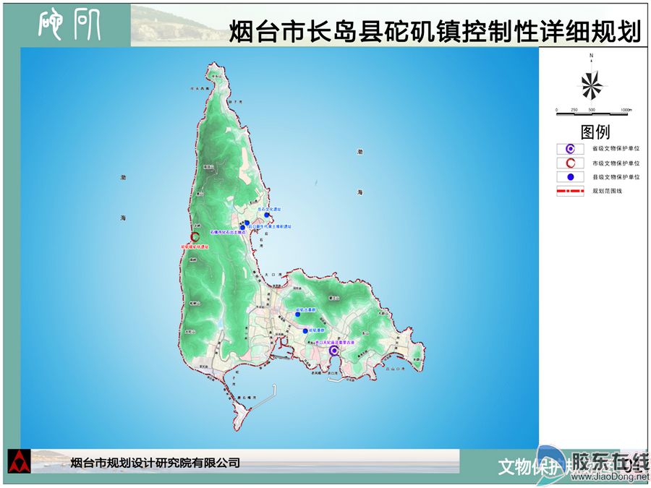This screenshot has height=488, width=651.
Task: Click the north arrow compass rose
Action: [591, 85]
